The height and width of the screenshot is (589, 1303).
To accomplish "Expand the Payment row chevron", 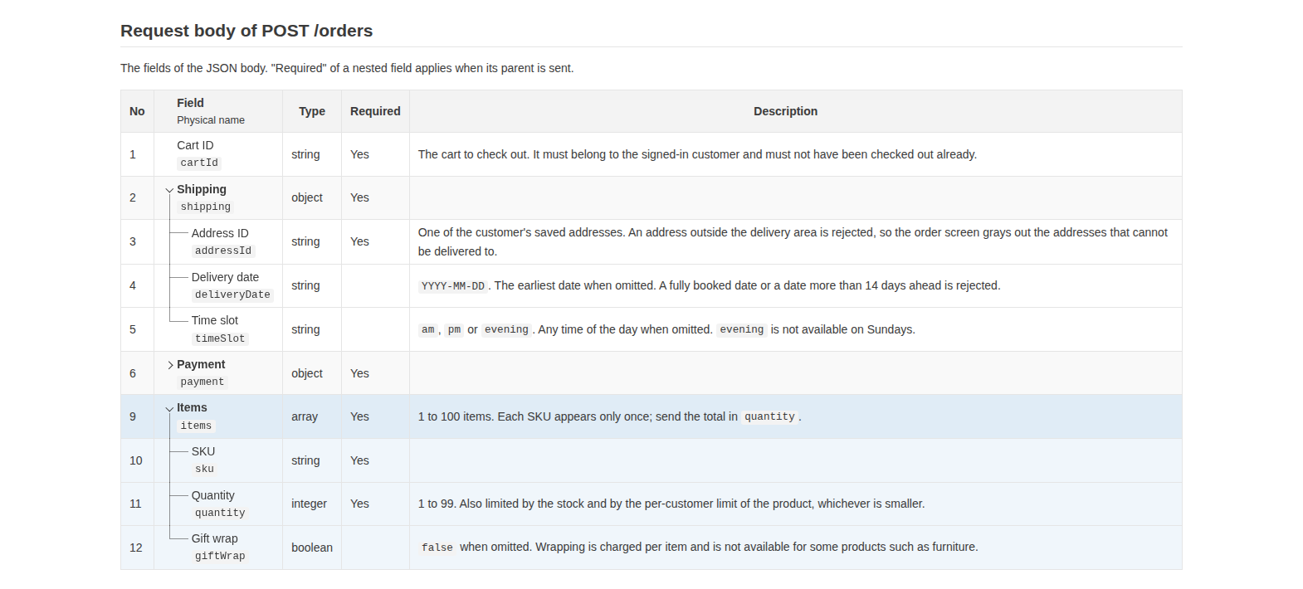I will tap(169, 365).
